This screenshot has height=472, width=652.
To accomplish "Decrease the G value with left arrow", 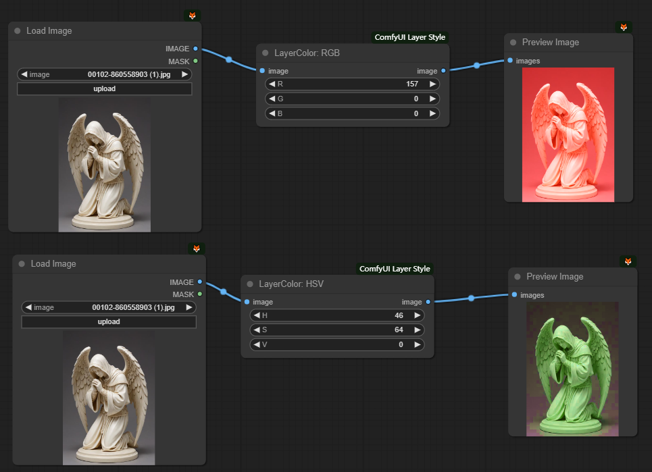I will (x=272, y=99).
